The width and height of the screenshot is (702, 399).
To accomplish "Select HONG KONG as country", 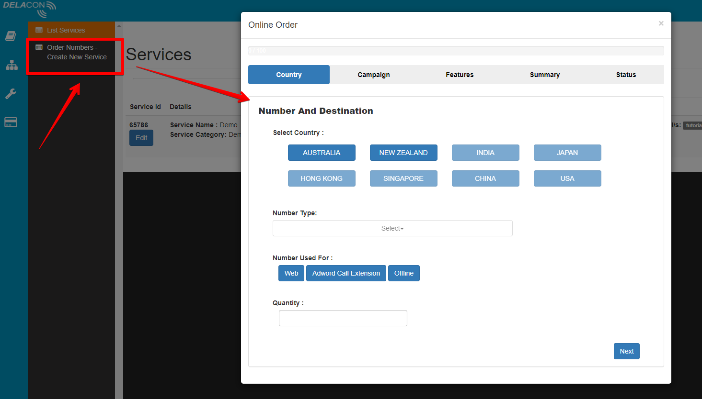I will (322, 178).
